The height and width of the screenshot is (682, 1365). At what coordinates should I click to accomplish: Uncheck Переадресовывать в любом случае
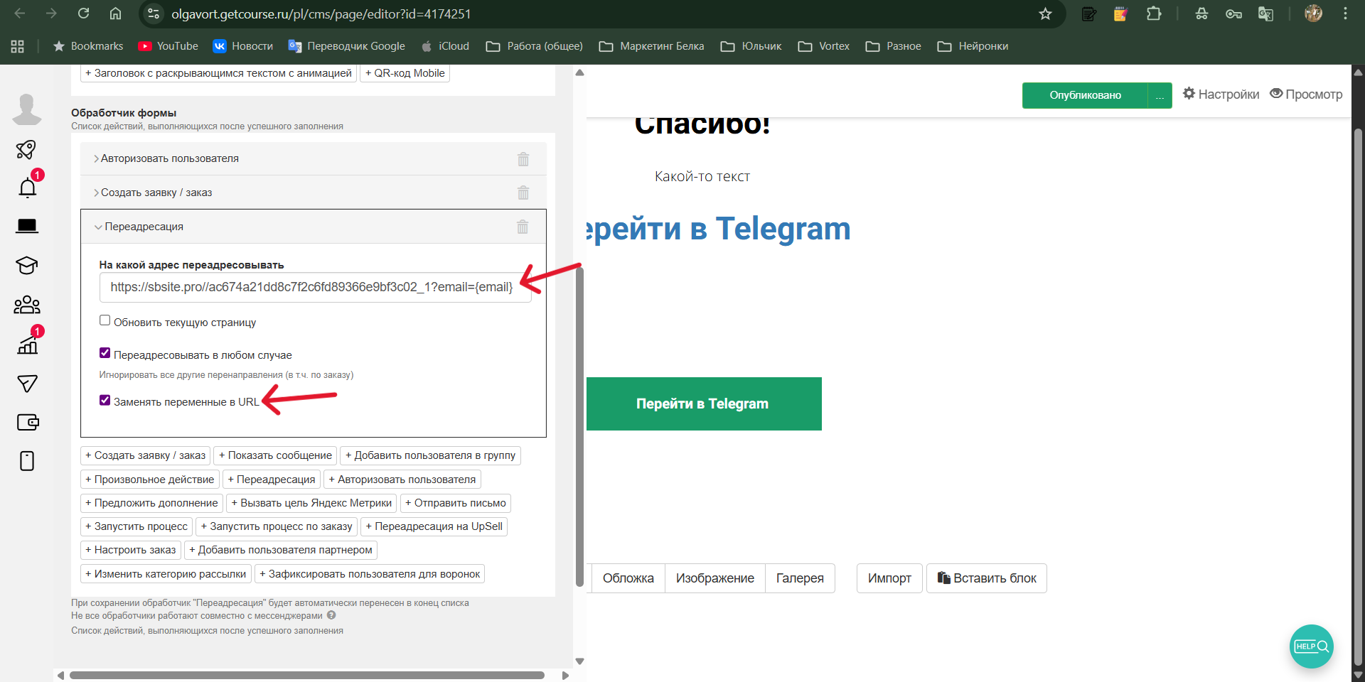tap(105, 352)
